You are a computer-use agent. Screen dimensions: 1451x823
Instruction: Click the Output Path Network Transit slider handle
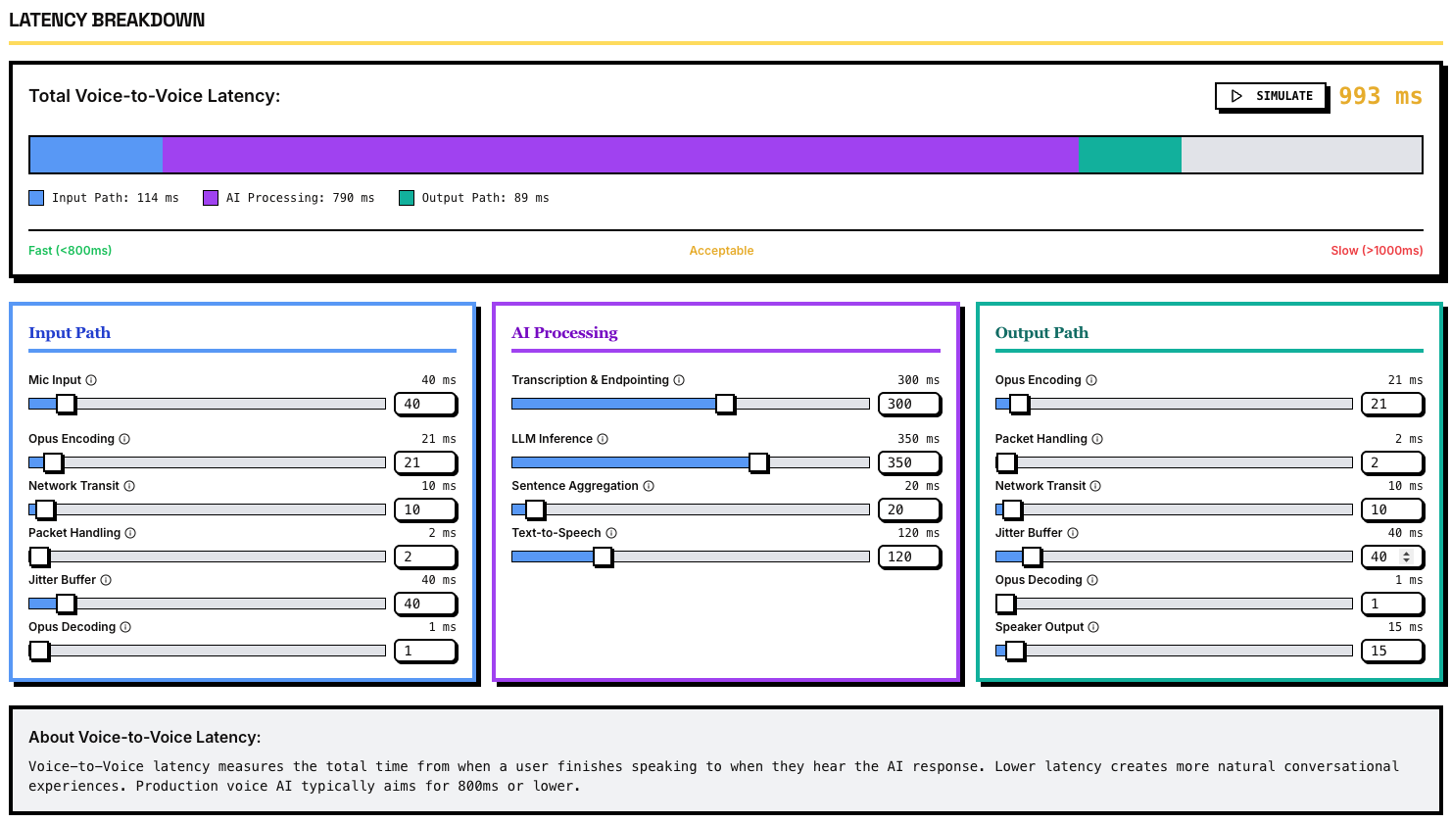[1012, 509]
